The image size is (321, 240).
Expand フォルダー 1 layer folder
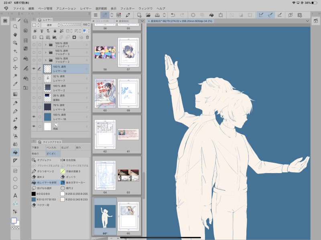pos(45,45)
